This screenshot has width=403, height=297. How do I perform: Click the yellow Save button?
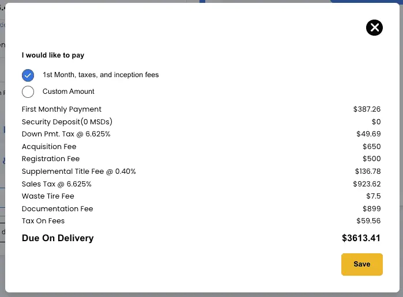pos(362,264)
